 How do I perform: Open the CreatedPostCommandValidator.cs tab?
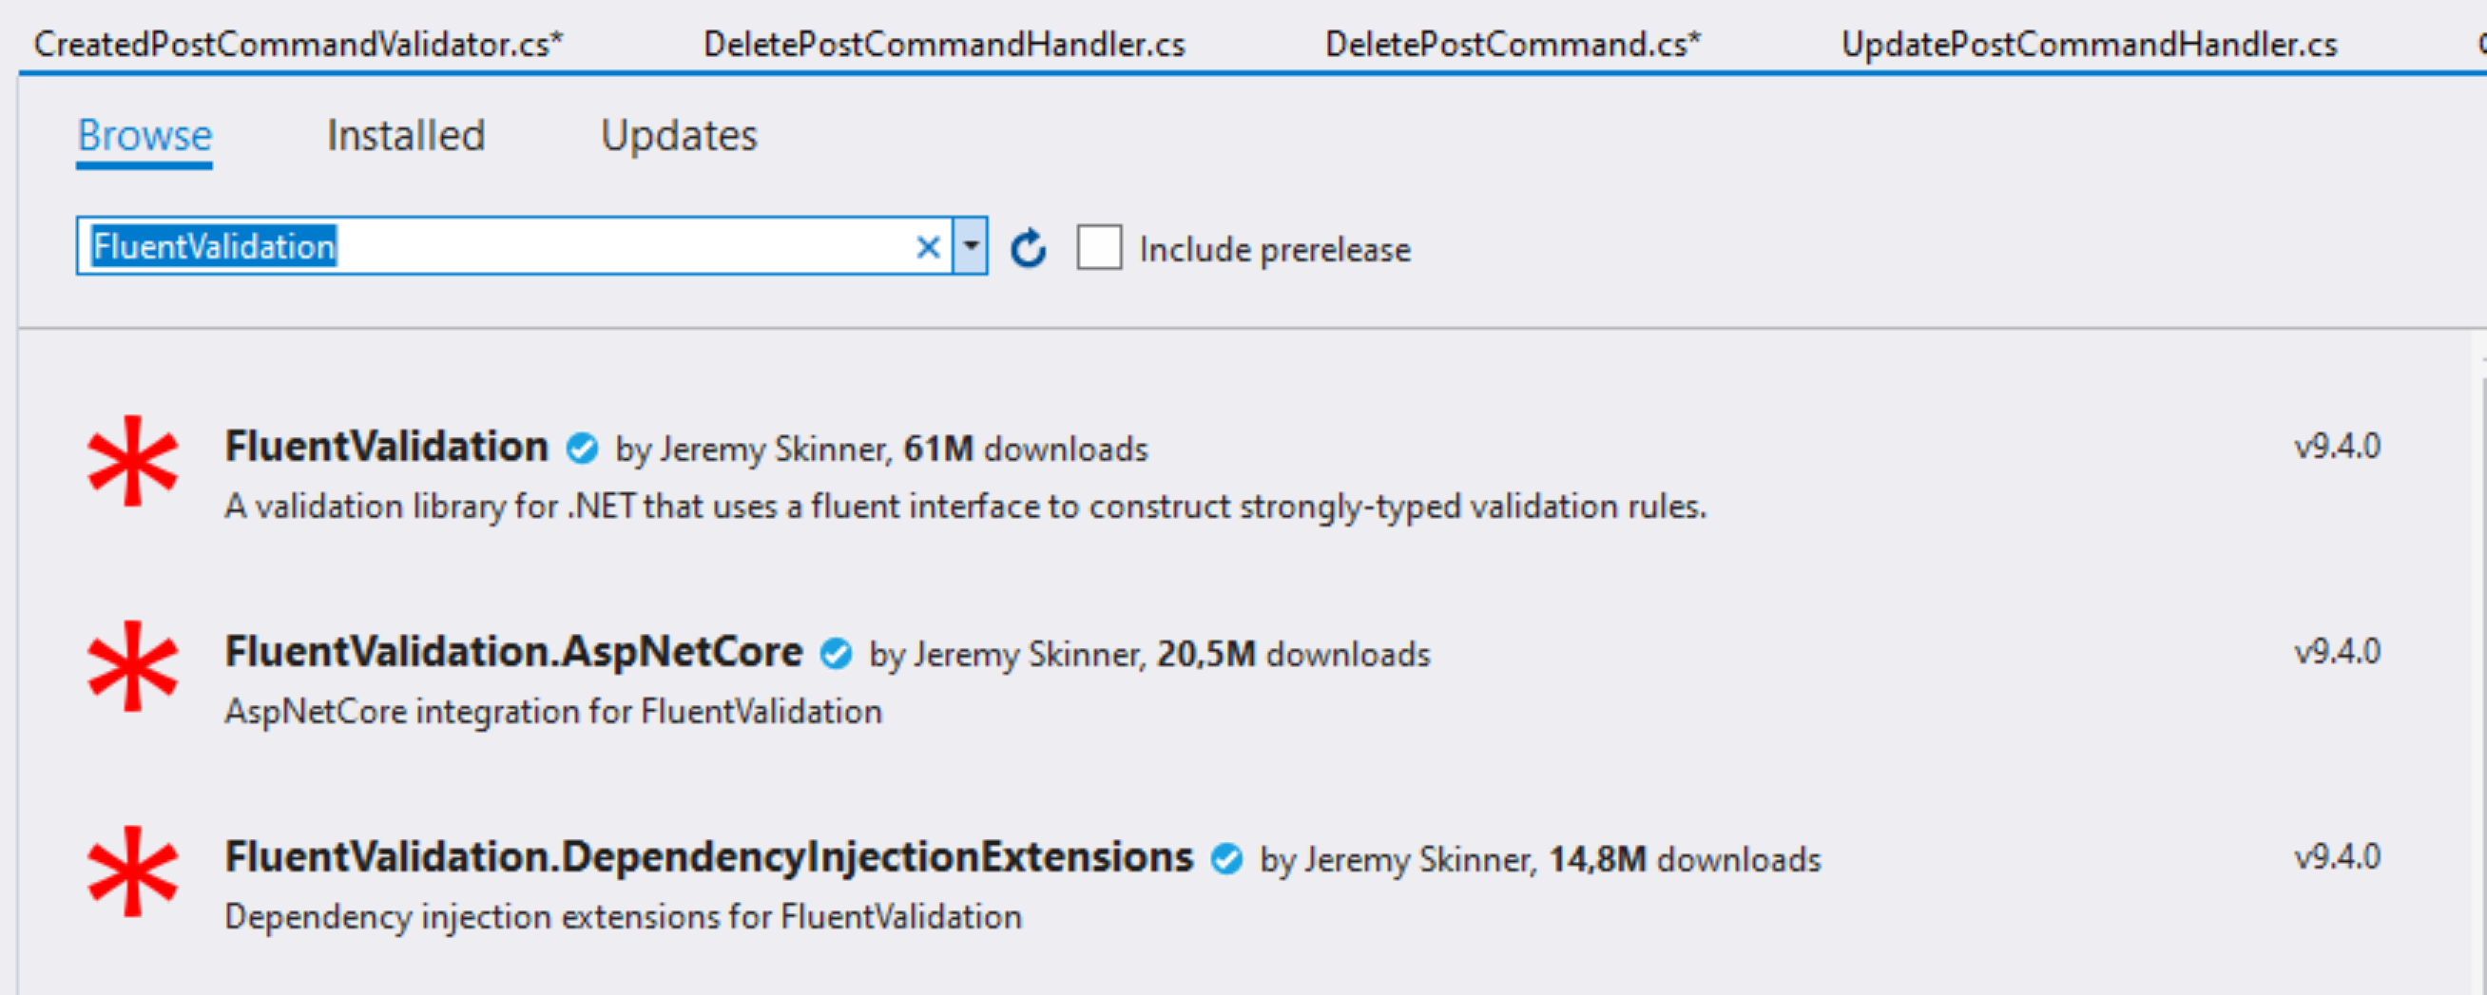pos(299,45)
